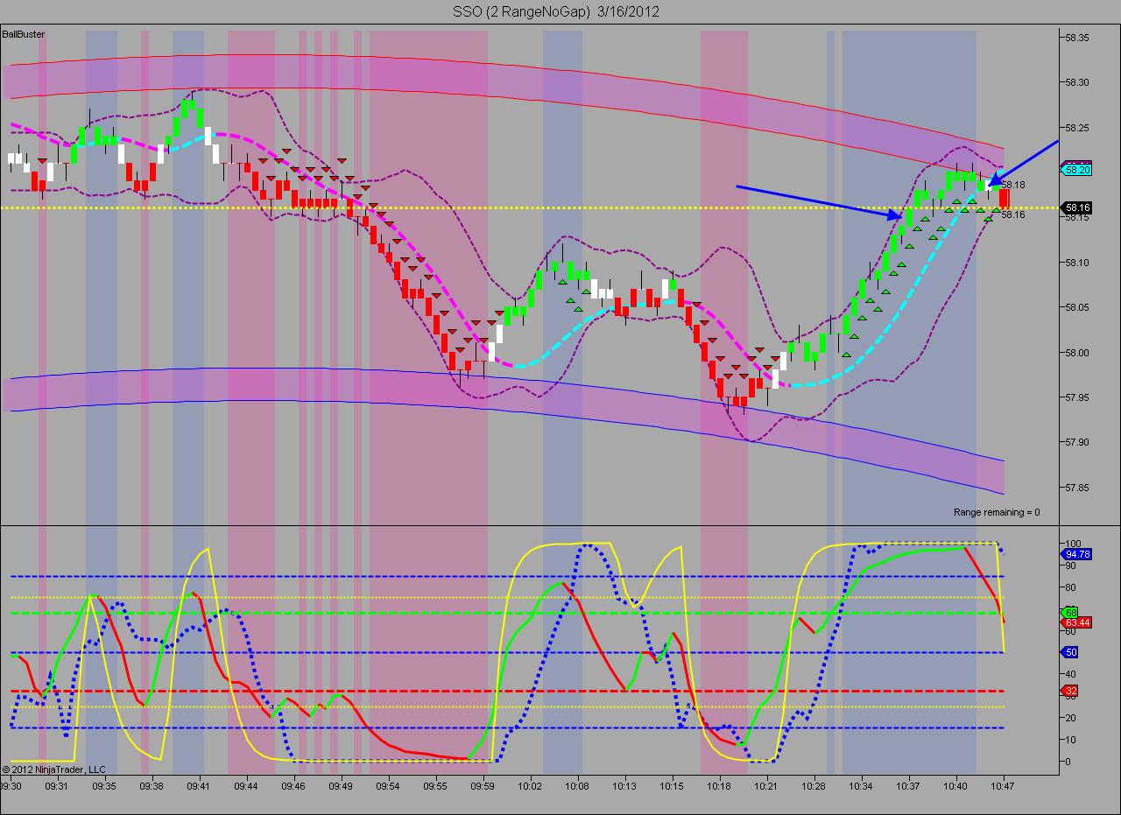Click the last red candle at 58.16
Image resolution: width=1121 pixels, height=815 pixels.
point(1004,199)
